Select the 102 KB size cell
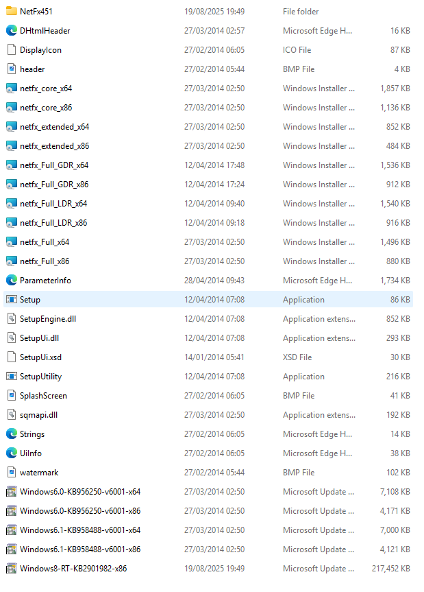The width and height of the screenshot is (424, 592). [x=399, y=473]
